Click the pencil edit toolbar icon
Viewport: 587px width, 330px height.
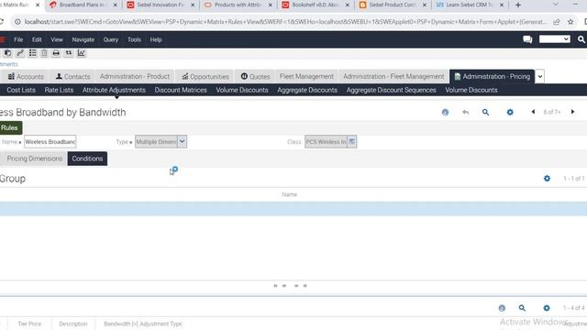20,53
